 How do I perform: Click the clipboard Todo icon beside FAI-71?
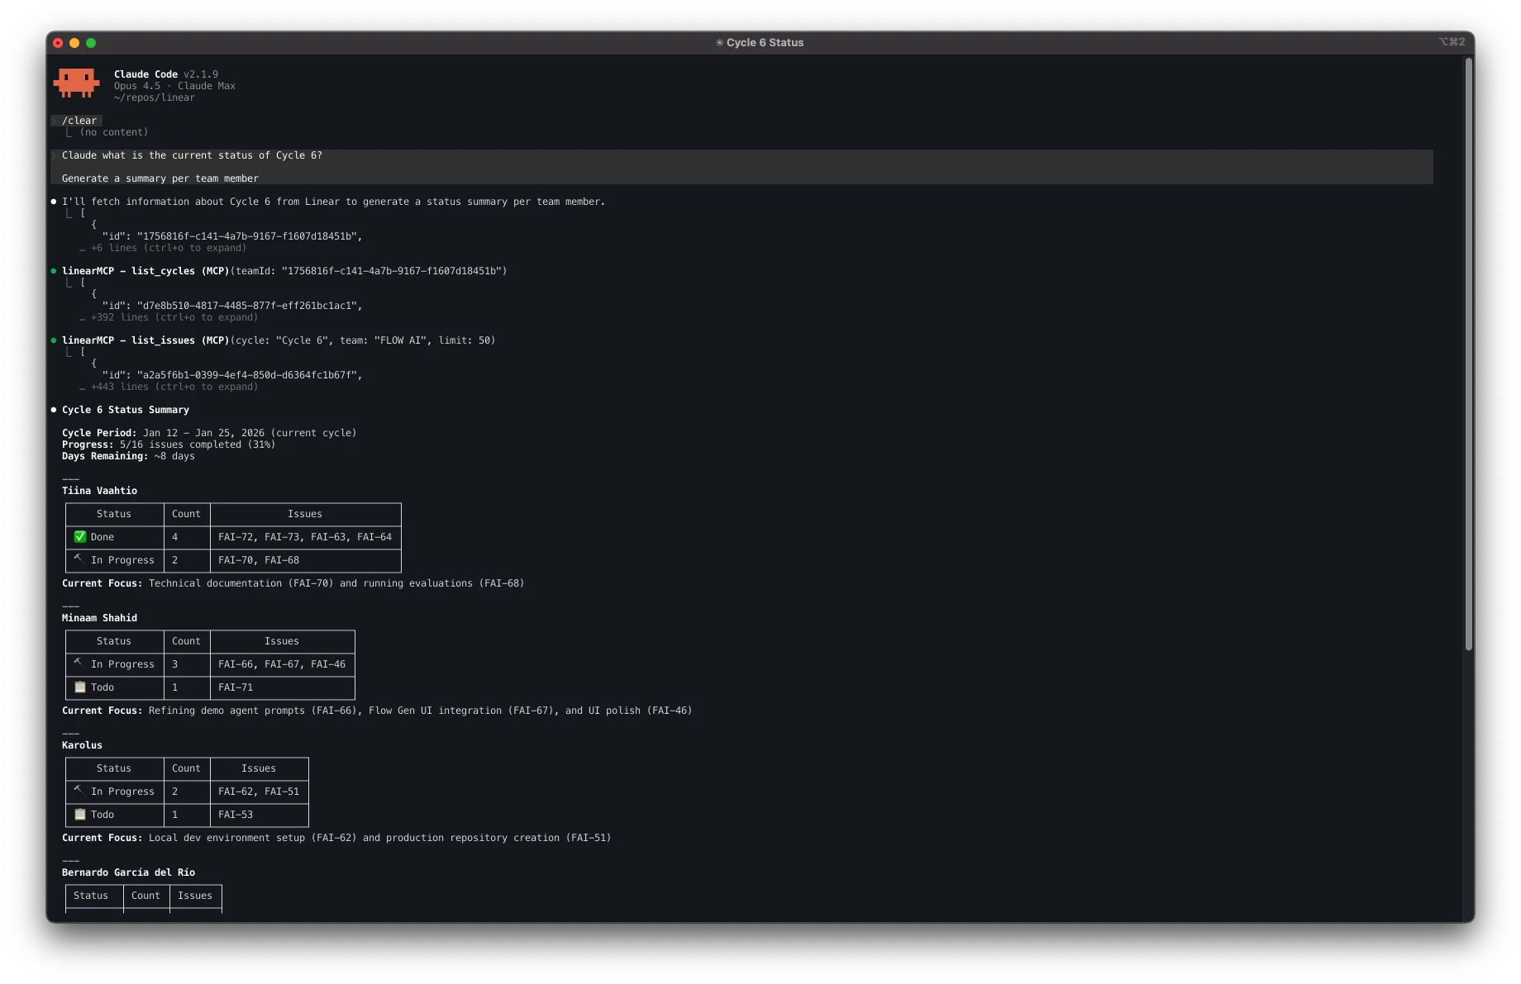[x=80, y=687]
